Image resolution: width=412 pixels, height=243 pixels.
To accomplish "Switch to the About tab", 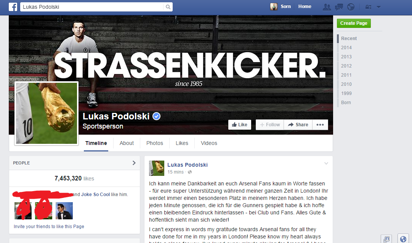I will coord(127,143).
